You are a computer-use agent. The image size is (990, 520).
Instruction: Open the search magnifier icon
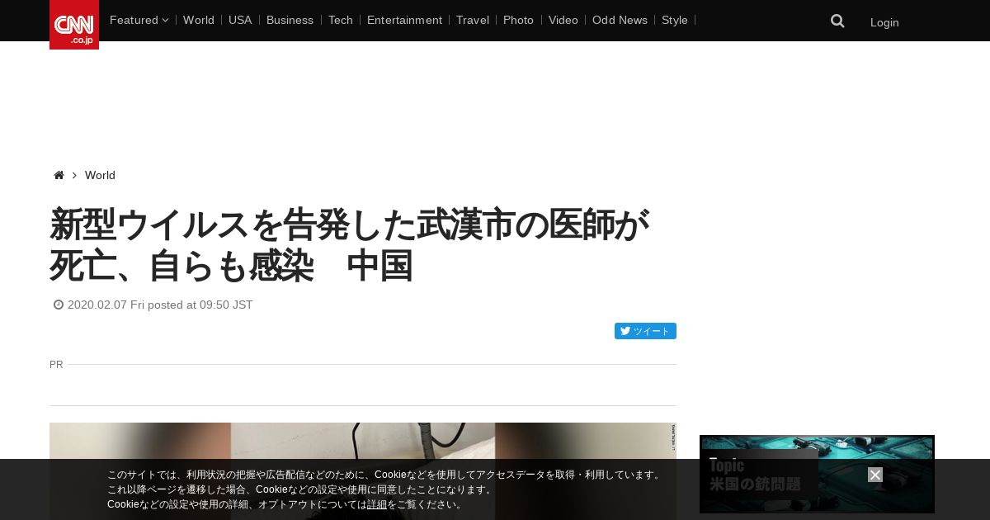[837, 21]
